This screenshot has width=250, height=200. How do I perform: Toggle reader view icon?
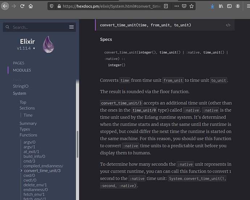click(x=166, y=6)
